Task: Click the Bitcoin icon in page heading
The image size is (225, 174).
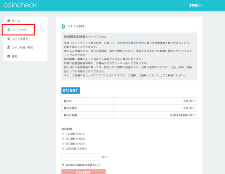Action: (x=63, y=26)
